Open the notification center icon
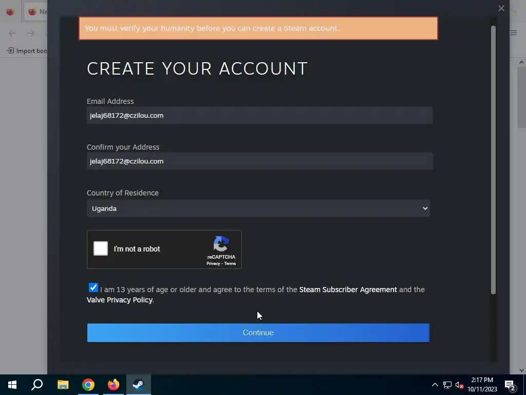Viewport: 526px width, 395px height. (x=510, y=385)
